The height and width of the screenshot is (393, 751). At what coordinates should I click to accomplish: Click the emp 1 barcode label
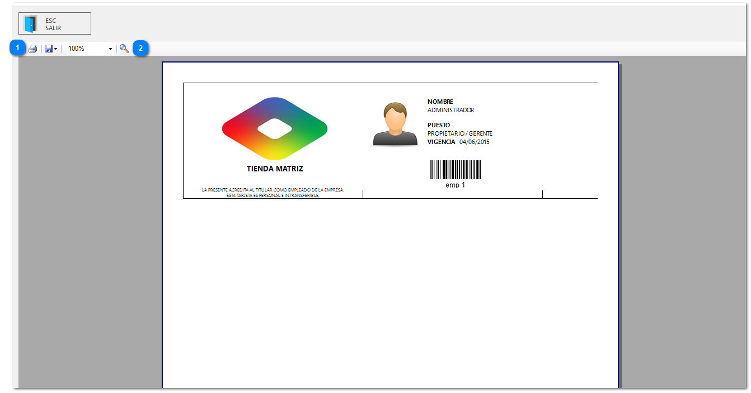[455, 185]
